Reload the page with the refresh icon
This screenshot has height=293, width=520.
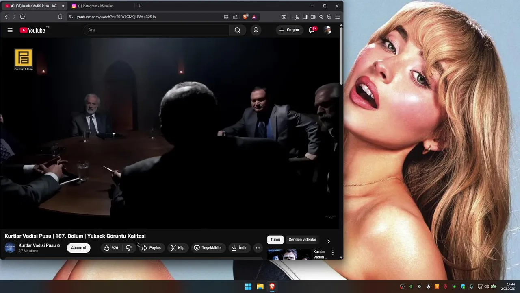pos(22,17)
